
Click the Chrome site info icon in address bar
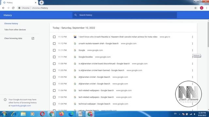coord(19,8)
